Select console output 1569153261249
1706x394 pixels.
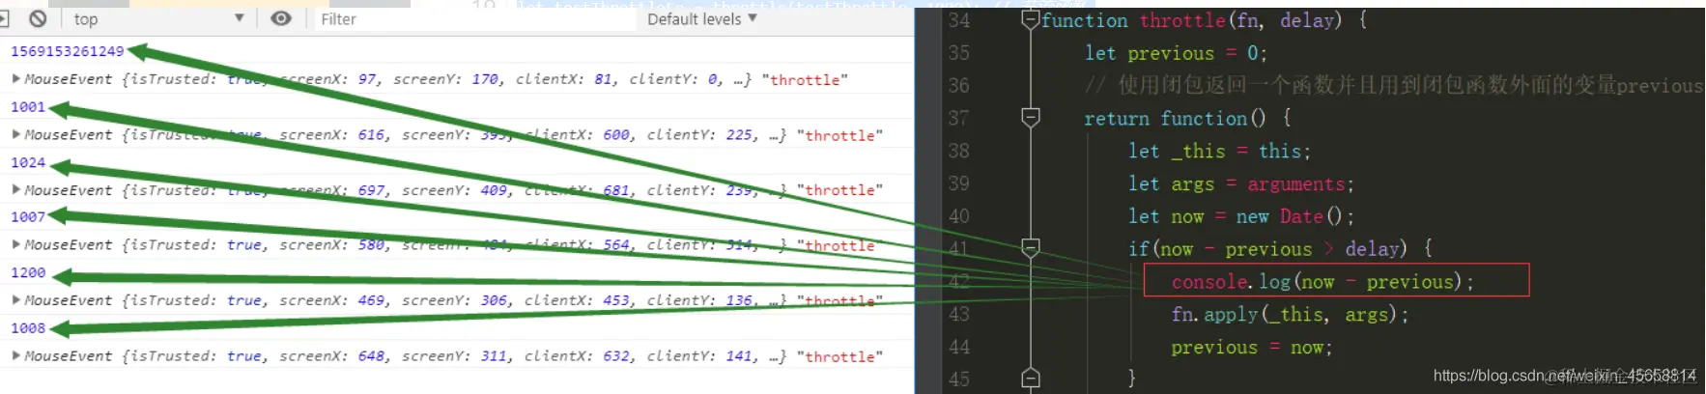click(68, 51)
